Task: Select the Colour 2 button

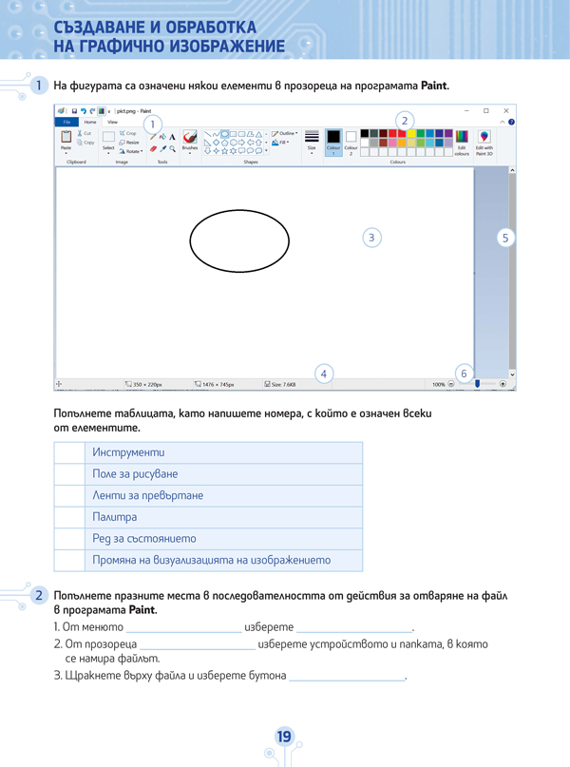Action: pos(351,142)
